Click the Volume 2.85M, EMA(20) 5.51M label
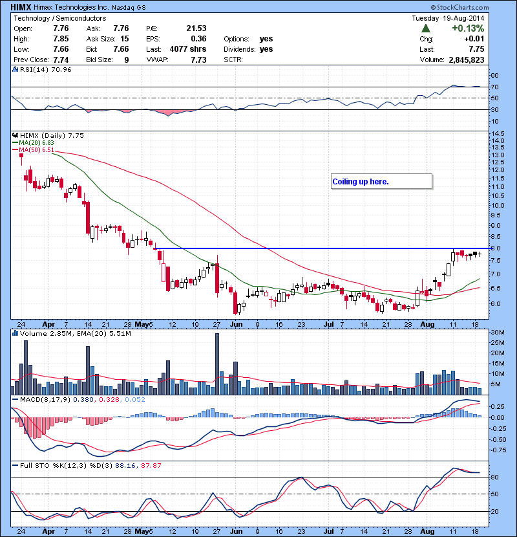Screen dimensions: 517x537 tap(75, 333)
